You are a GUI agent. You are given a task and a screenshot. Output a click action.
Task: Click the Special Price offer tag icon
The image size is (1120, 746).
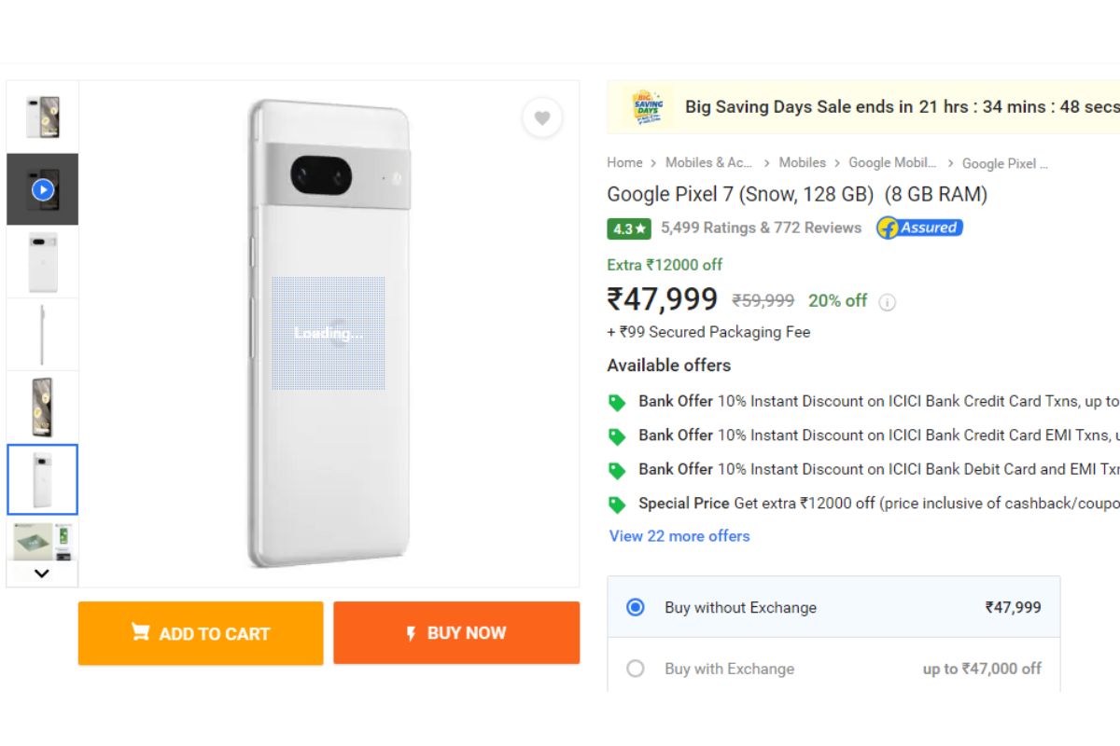[x=617, y=504]
